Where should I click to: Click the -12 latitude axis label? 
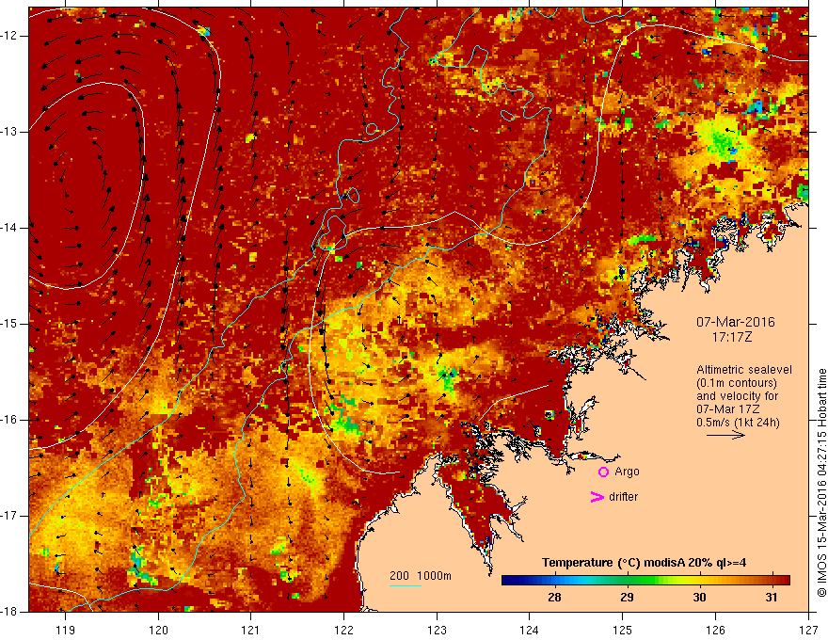[x=10, y=36]
